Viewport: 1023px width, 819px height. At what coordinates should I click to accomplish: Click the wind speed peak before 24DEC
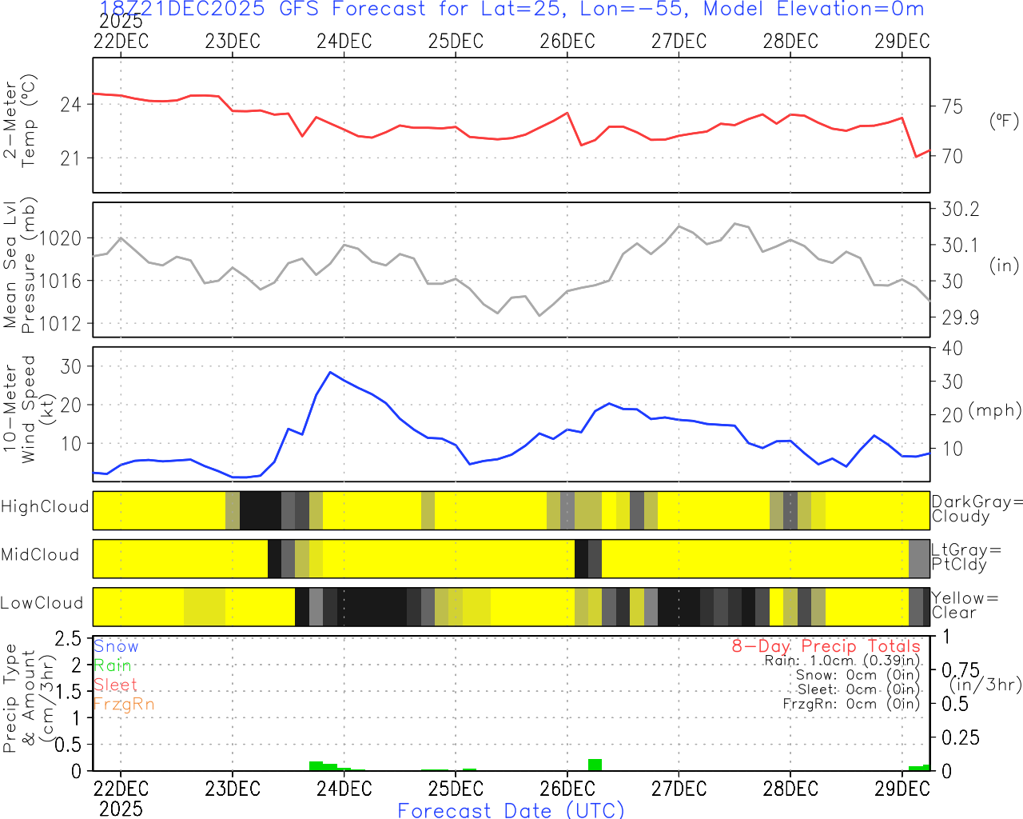(x=330, y=373)
